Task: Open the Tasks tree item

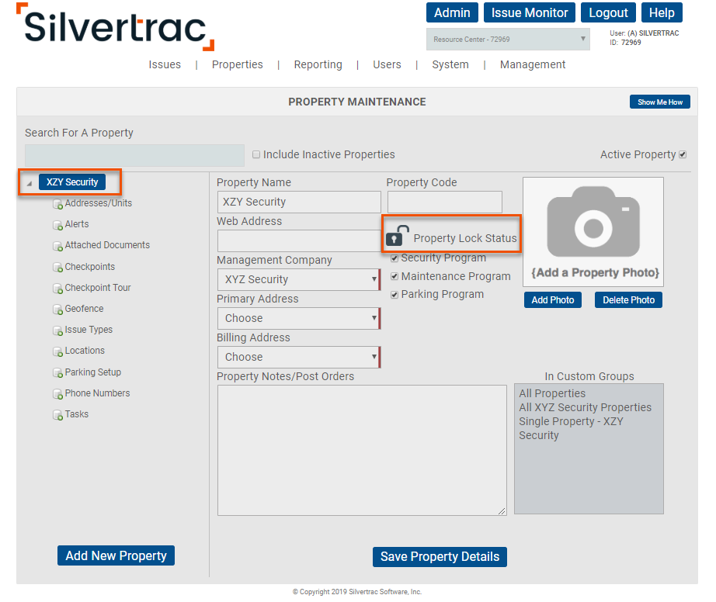Action: pos(77,414)
